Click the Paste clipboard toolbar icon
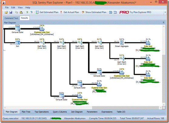Image resolution: width=169 pixels, height=123 pixels. 21,12
